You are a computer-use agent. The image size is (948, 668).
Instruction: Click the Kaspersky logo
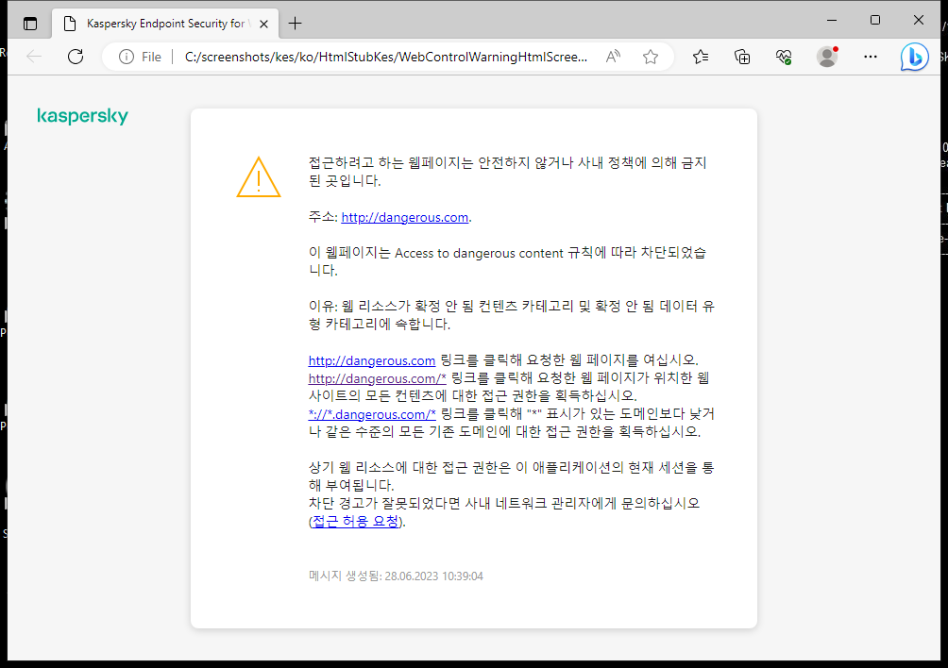[x=82, y=116]
